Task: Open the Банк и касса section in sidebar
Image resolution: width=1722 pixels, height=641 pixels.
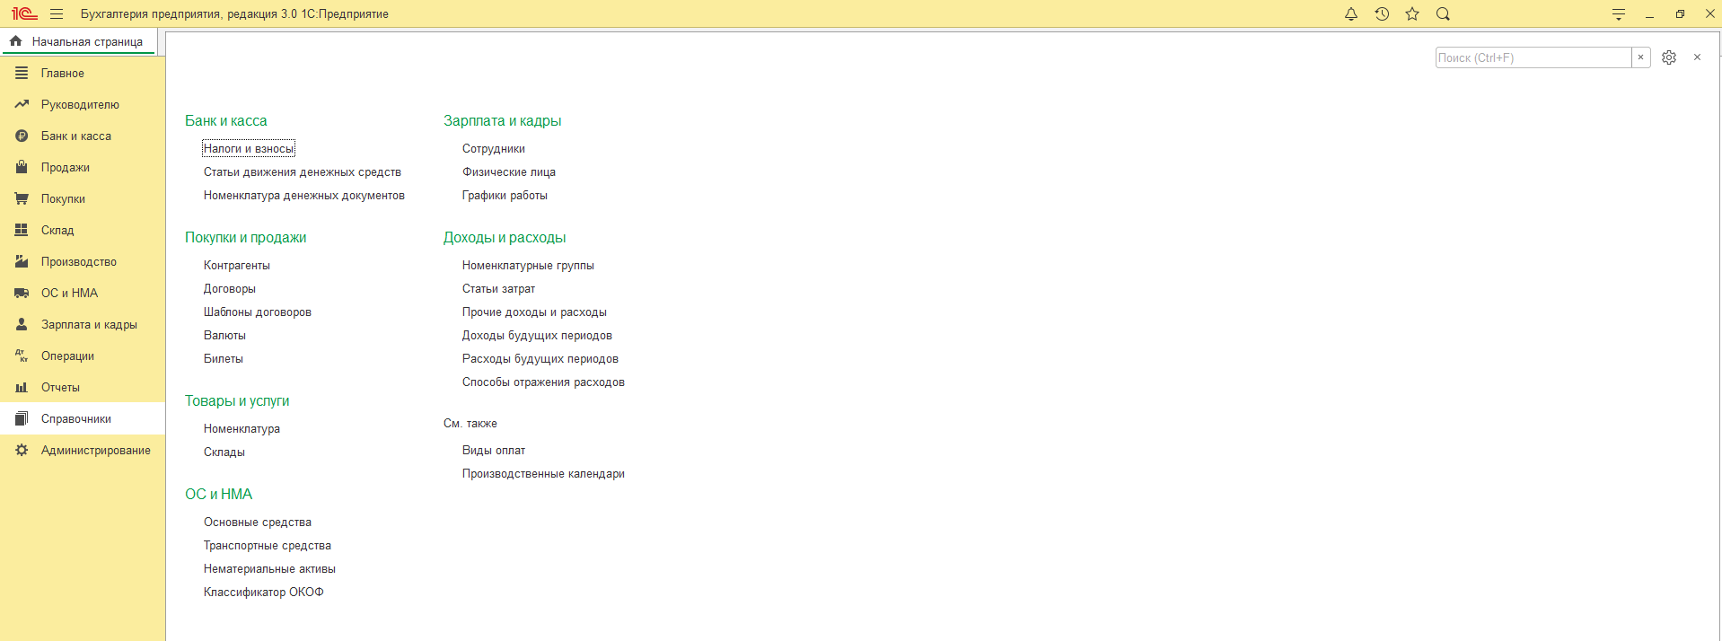Action: click(75, 136)
